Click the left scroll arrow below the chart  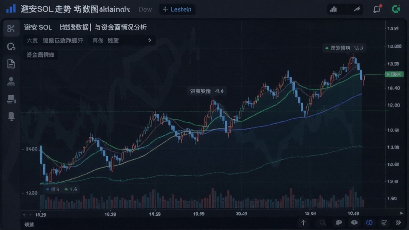24,215
